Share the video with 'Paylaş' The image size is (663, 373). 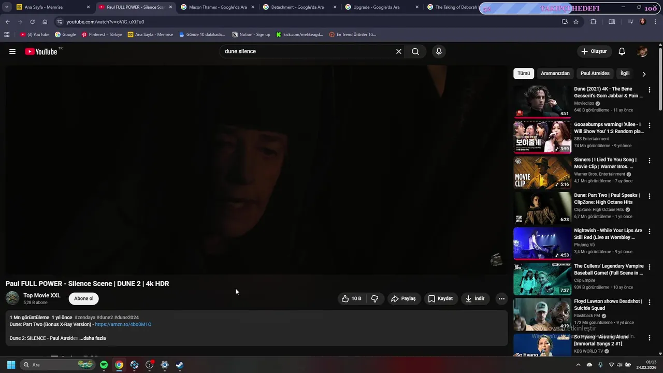point(403,298)
